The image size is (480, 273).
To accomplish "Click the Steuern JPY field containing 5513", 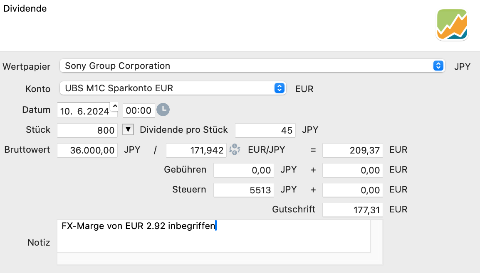I will click(243, 190).
